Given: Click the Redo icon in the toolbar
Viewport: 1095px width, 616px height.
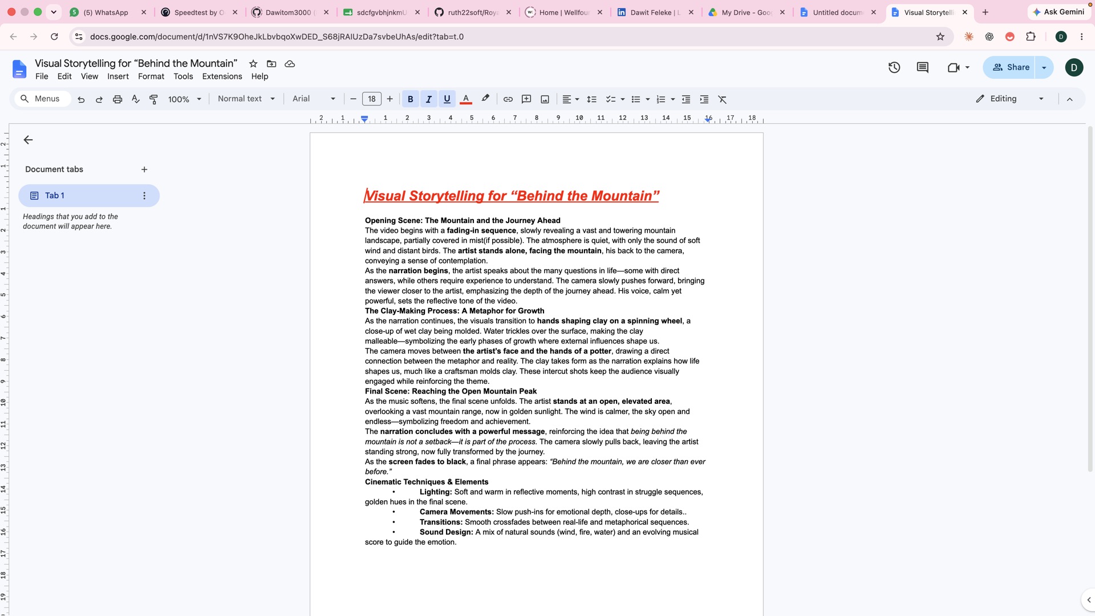Looking at the screenshot, I should [x=99, y=99].
